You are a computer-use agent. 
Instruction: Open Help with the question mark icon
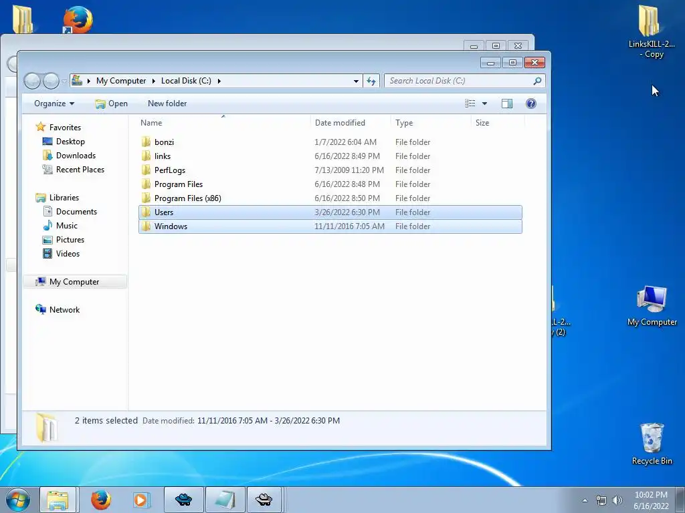click(x=530, y=104)
